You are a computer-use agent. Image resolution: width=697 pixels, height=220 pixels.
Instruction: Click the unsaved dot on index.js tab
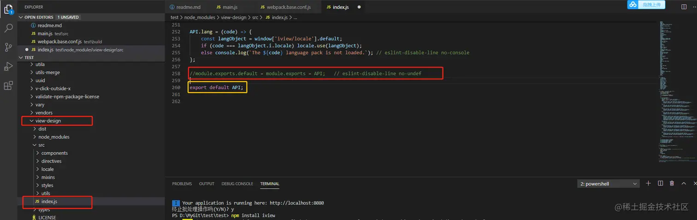(x=359, y=7)
